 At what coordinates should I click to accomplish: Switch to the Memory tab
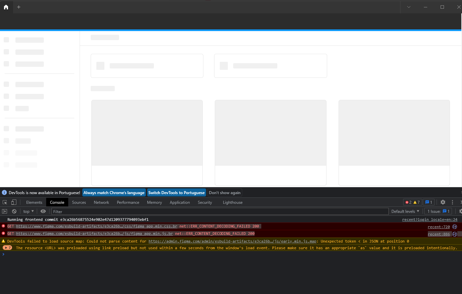(154, 202)
